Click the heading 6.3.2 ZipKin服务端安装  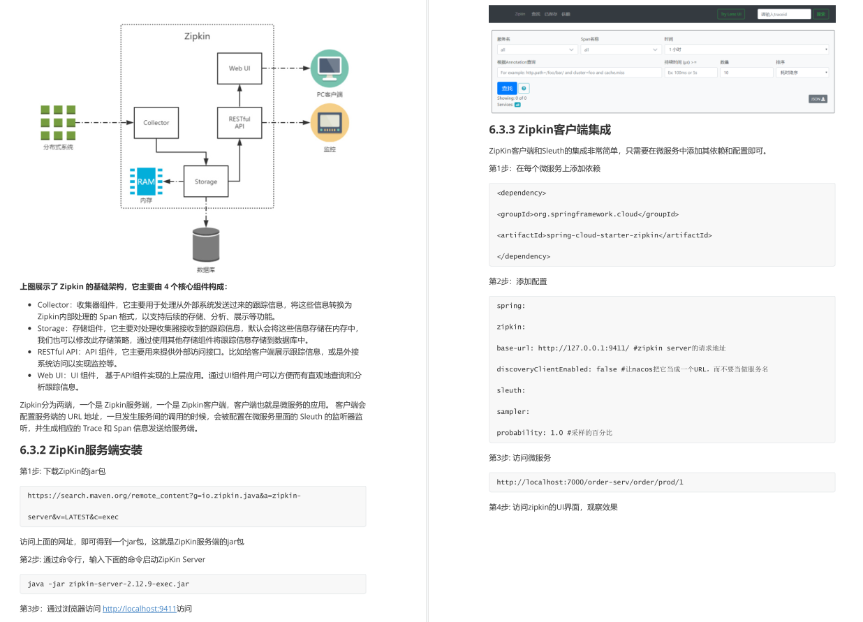pos(81,450)
